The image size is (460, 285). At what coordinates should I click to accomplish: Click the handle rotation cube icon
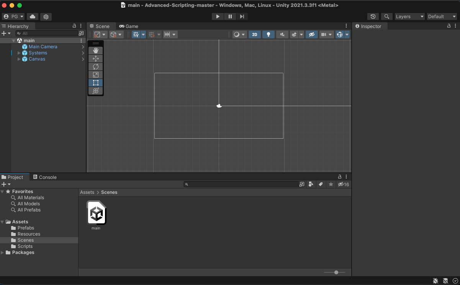tap(116, 34)
